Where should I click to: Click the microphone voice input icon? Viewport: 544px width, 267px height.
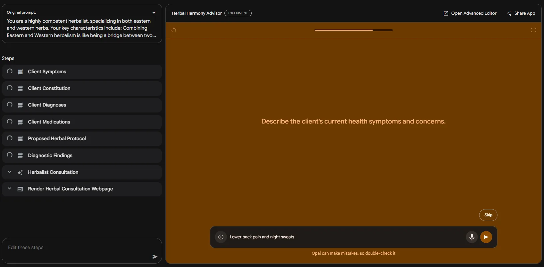click(472, 237)
